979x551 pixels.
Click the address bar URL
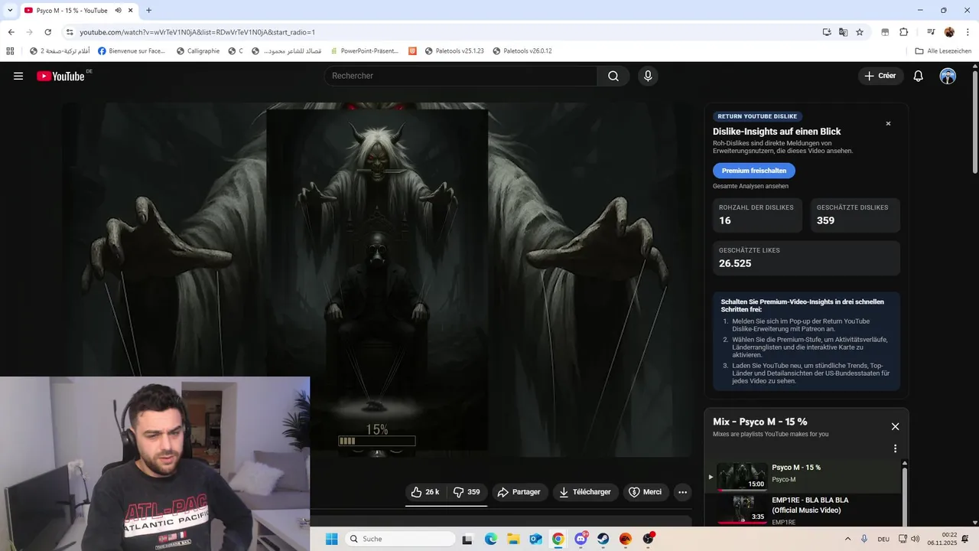click(197, 32)
